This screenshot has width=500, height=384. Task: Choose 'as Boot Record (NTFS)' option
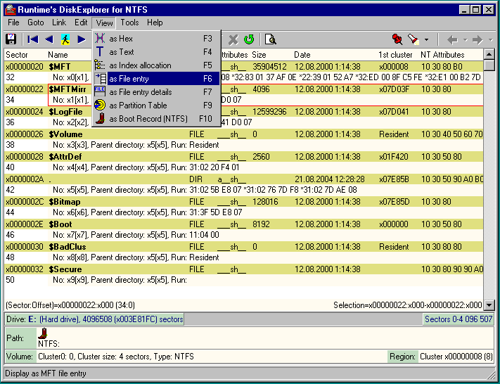pos(156,119)
